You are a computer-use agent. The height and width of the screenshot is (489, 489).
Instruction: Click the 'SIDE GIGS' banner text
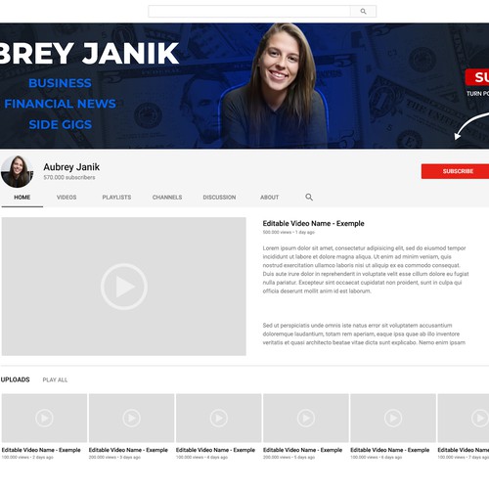(61, 124)
